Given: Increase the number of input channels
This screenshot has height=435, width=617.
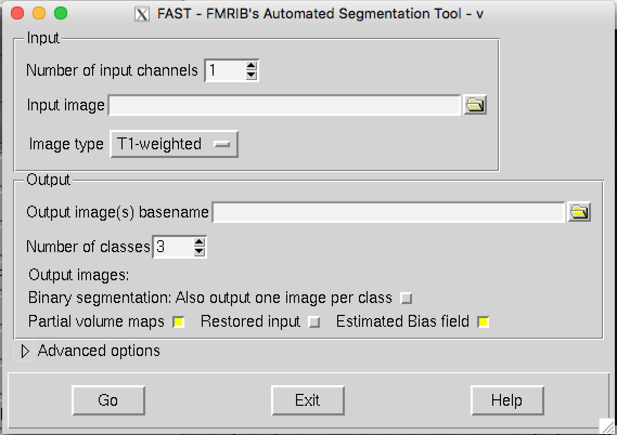Looking at the screenshot, I should pyautogui.click(x=251, y=65).
